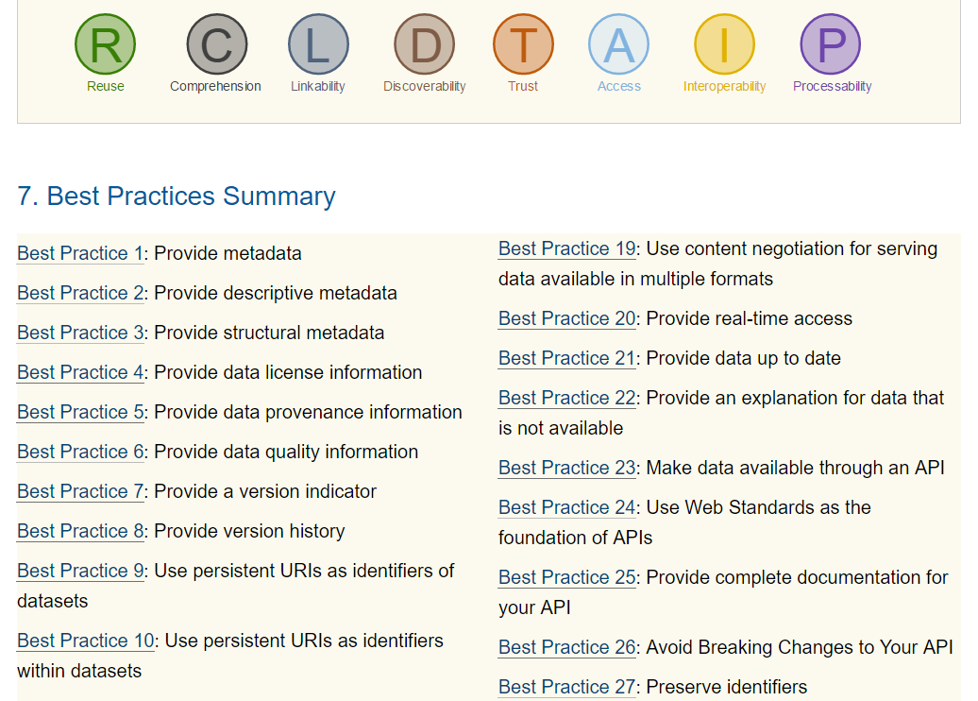Click the Interoperability label under the icon

click(x=724, y=86)
